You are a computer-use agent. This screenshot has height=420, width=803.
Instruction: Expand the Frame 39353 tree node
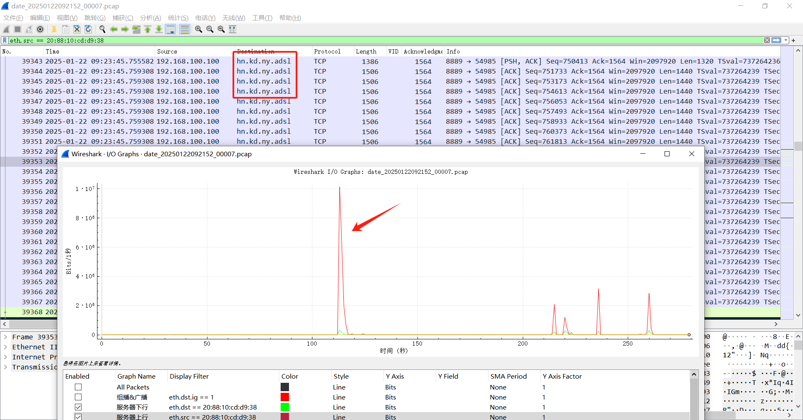(x=5, y=337)
